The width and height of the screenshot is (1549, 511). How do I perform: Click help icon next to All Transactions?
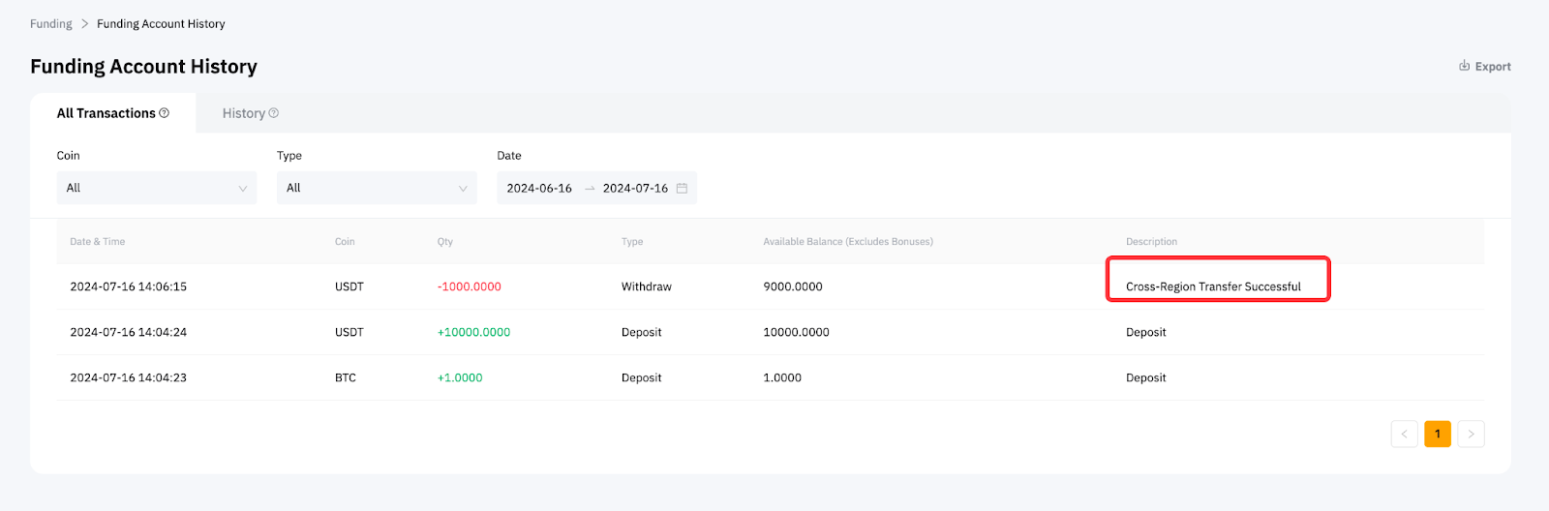pos(165,113)
